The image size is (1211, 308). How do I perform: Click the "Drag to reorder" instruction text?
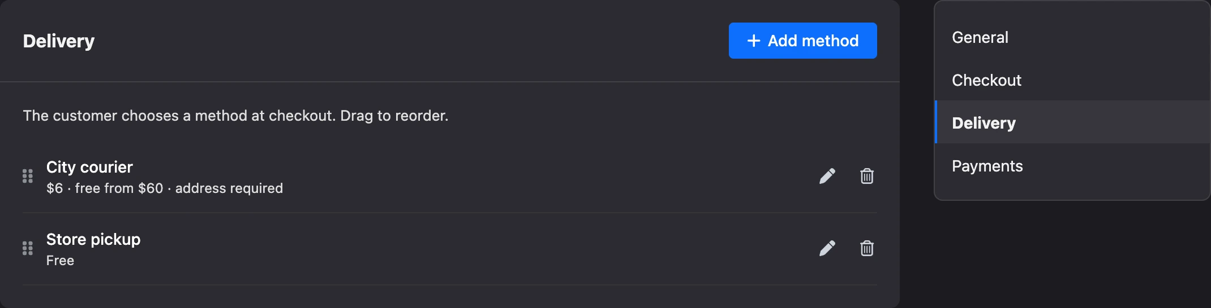point(394,116)
